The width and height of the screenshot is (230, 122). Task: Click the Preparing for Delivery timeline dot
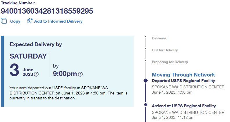146,60
